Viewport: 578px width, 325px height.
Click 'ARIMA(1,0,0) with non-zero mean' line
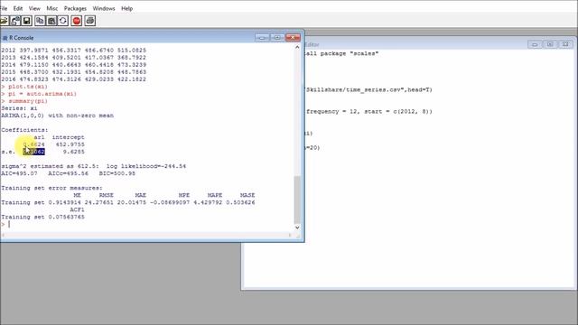[58, 116]
